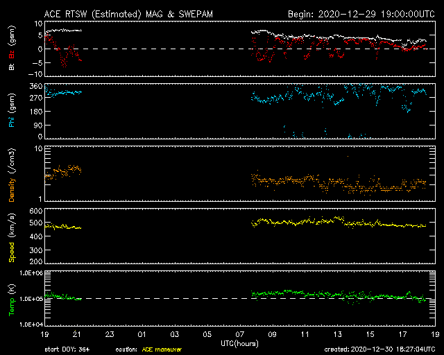The height and width of the screenshot is (355, 444).
Task: Click the '600' tick on the Speed axis
Action: click(x=36, y=211)
